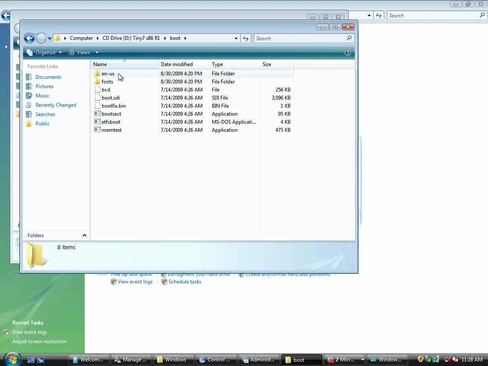Change view with the Views button
The height and width of the screenshot is (366, 488).
79,53
